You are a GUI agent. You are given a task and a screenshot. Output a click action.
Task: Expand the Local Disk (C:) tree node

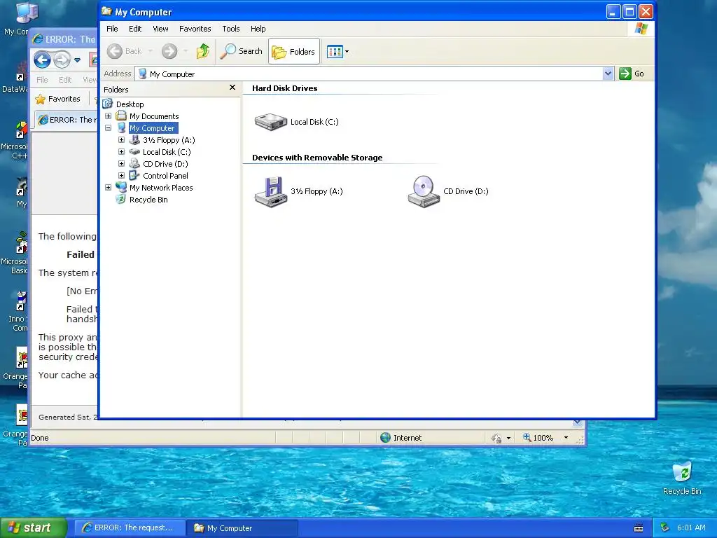click(x=122, y=152)
